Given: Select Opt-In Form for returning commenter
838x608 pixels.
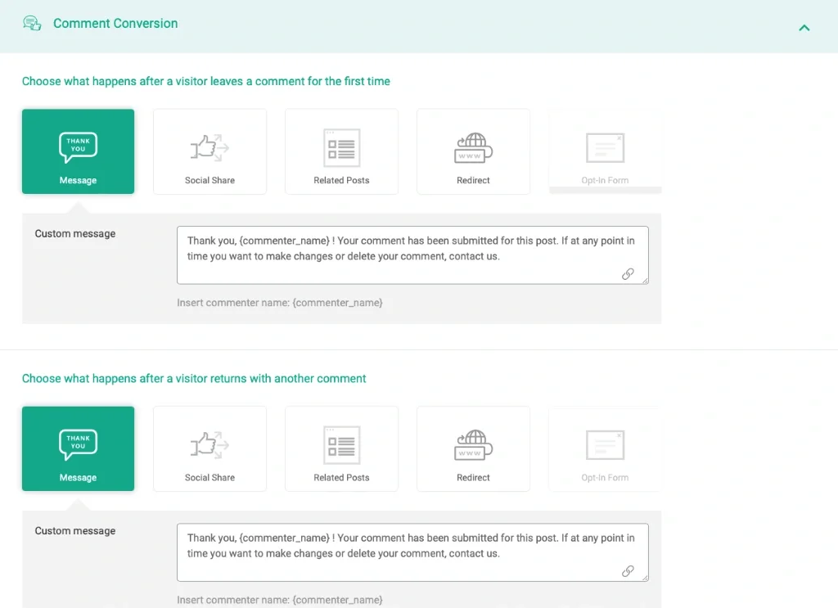Looking at the screenshot, I should point(605,448).
